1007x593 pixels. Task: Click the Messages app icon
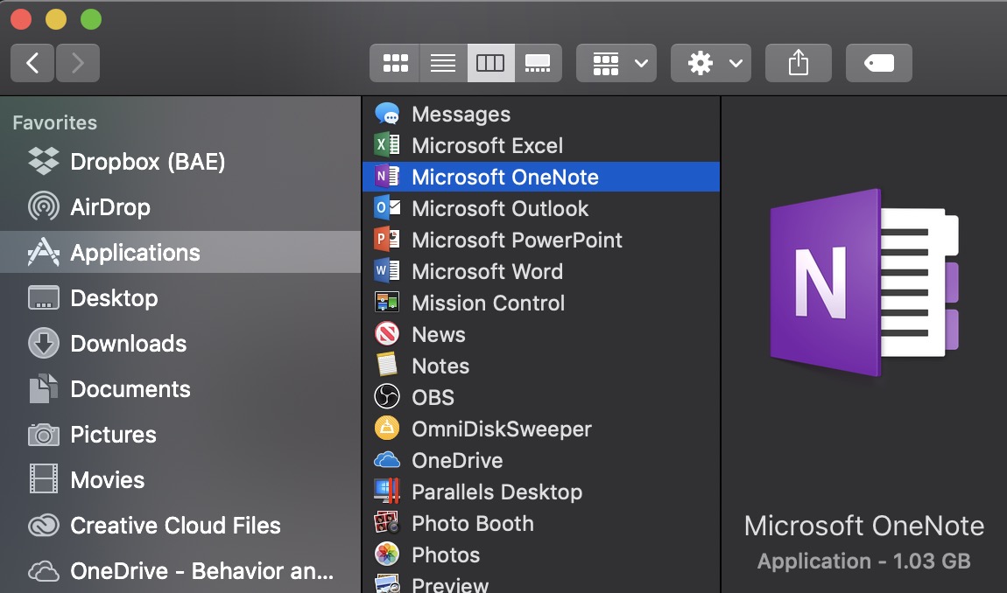point(387,114)
